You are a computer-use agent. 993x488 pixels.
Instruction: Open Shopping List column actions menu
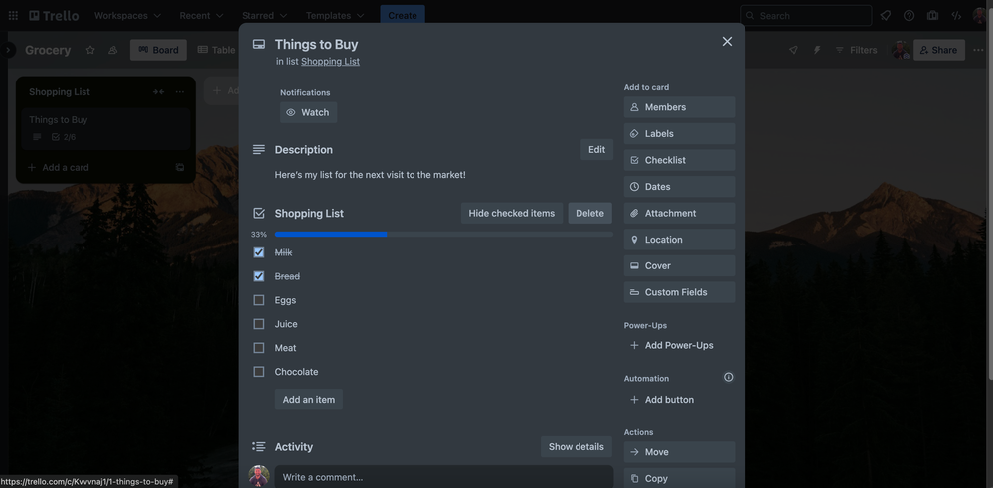[180, 91]
